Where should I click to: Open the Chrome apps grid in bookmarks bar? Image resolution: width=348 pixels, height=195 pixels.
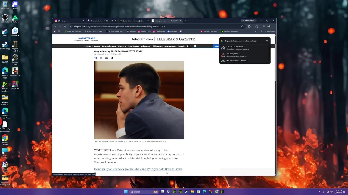[59, 31]
